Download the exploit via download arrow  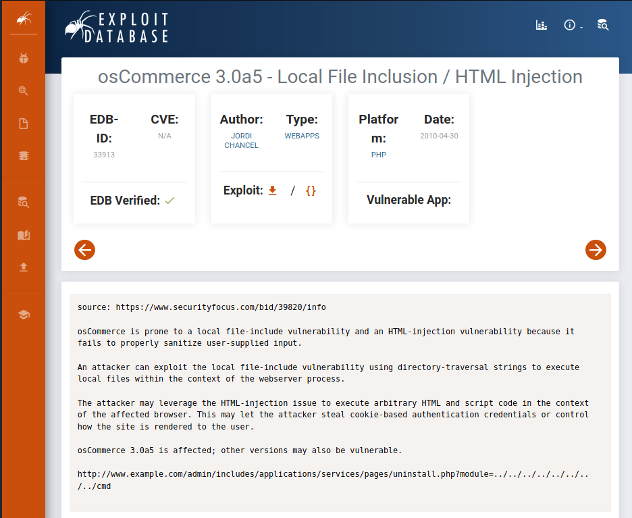[273, 190]
